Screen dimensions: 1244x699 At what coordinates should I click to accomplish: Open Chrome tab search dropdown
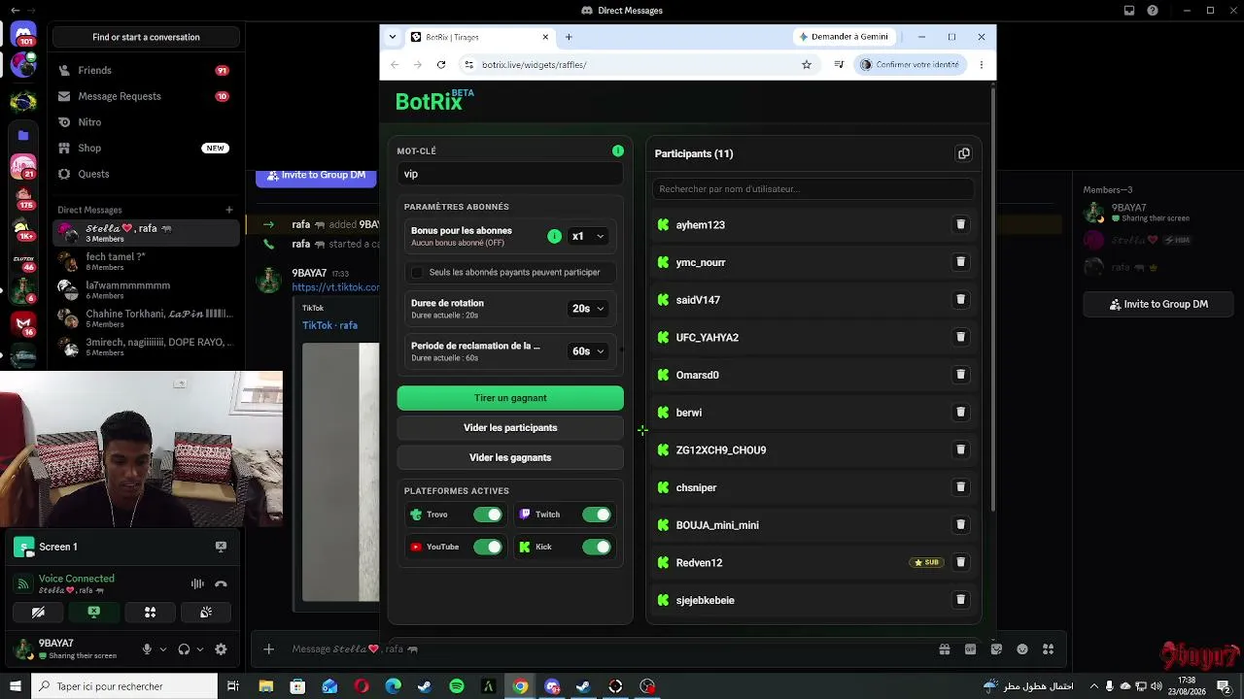[393, 37]
